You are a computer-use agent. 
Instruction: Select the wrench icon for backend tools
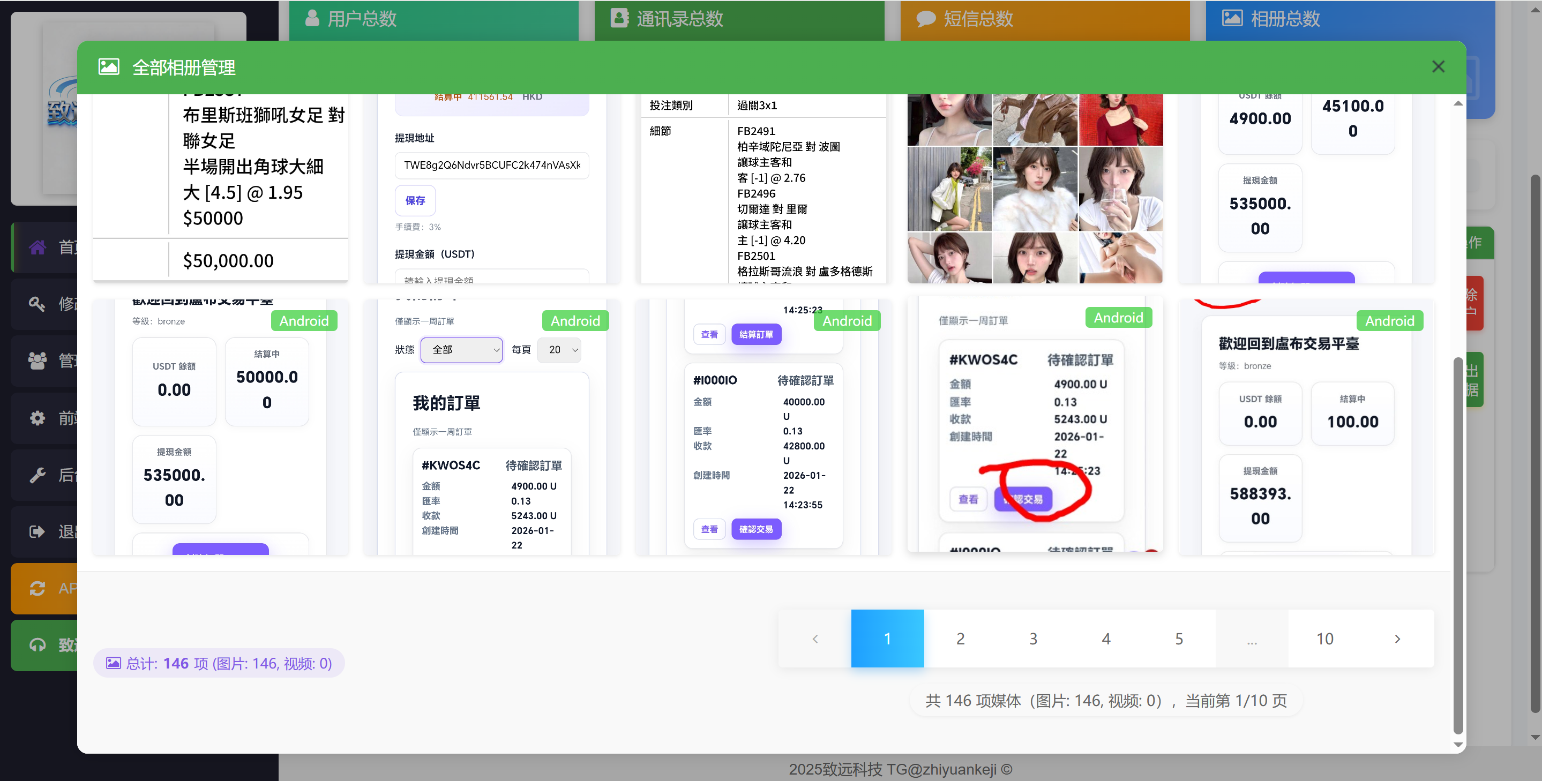[x=37, y=475]
